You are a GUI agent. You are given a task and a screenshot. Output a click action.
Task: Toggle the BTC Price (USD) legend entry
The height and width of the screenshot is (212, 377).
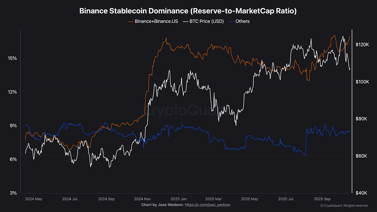pyautogui.click(x=203, y=21)
